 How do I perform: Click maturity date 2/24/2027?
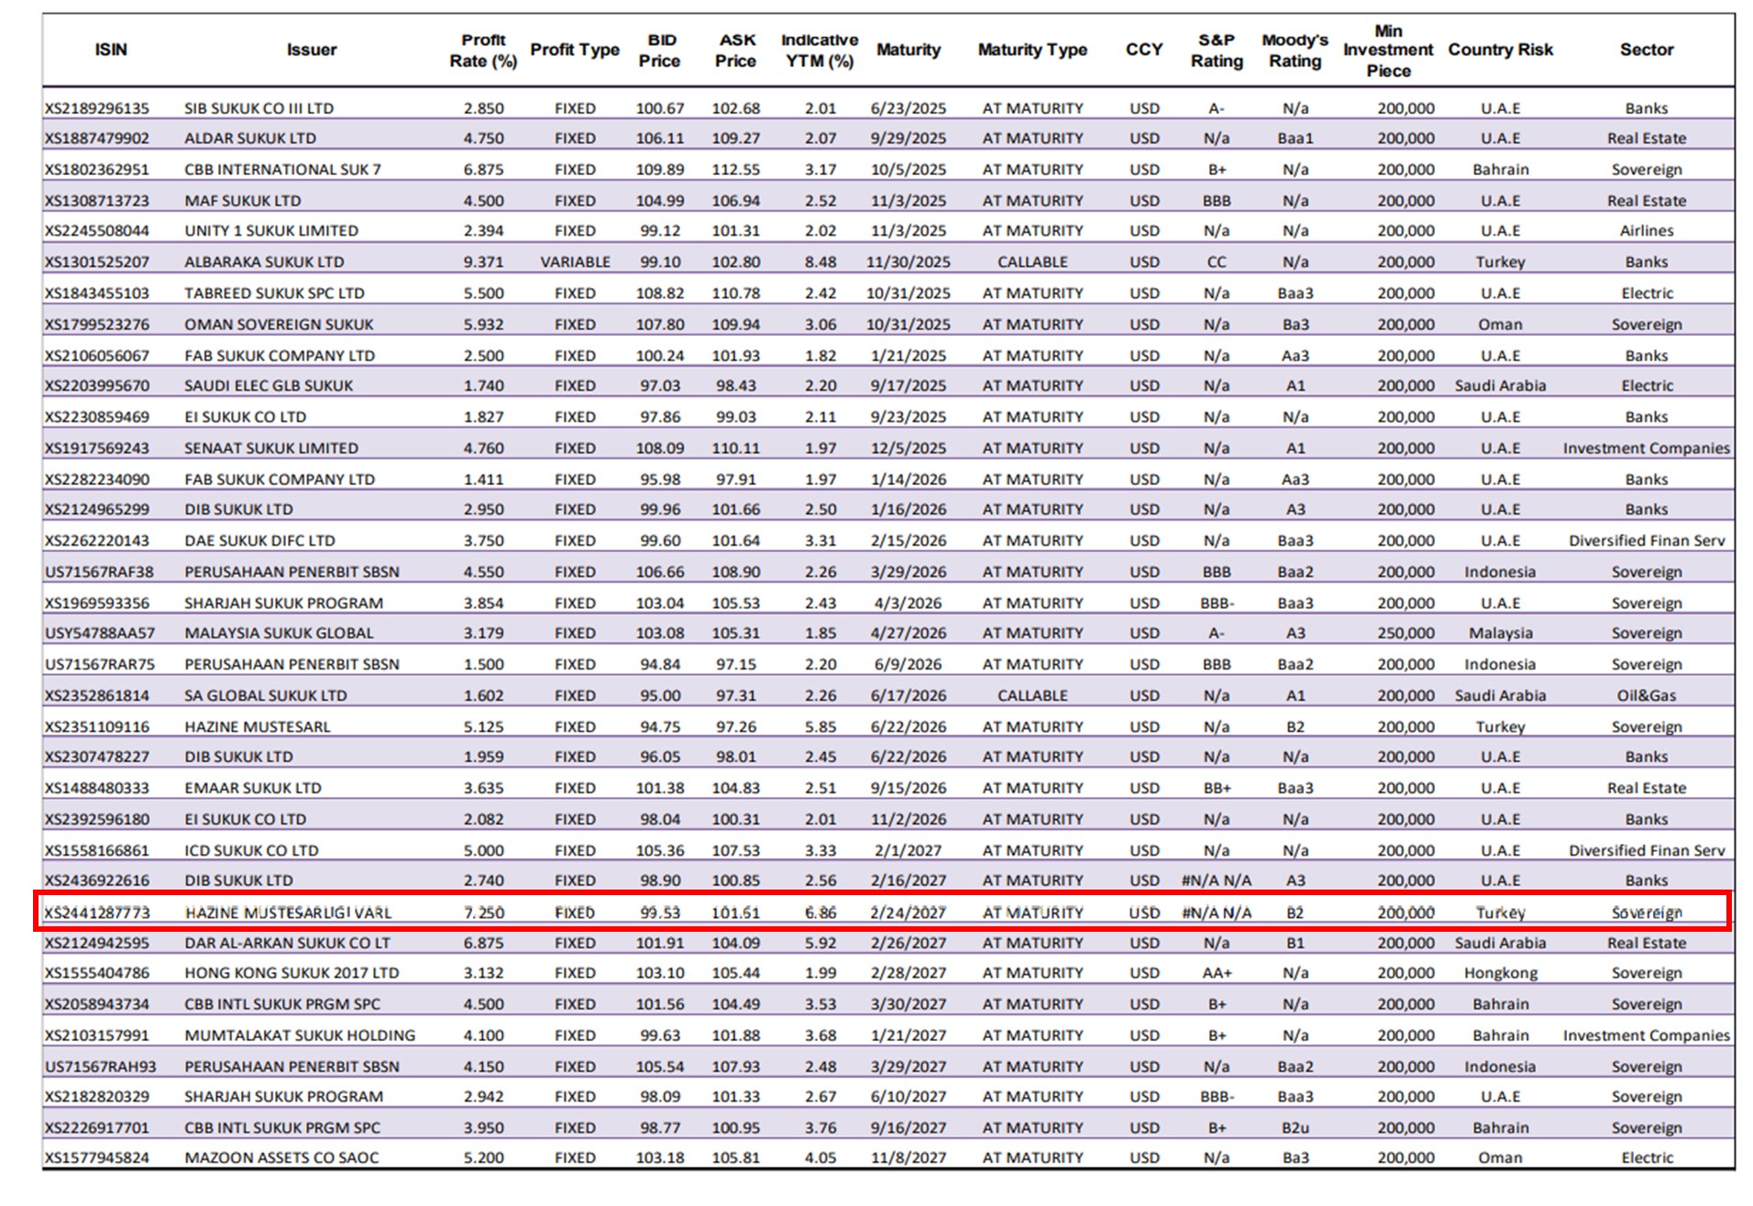908,913
